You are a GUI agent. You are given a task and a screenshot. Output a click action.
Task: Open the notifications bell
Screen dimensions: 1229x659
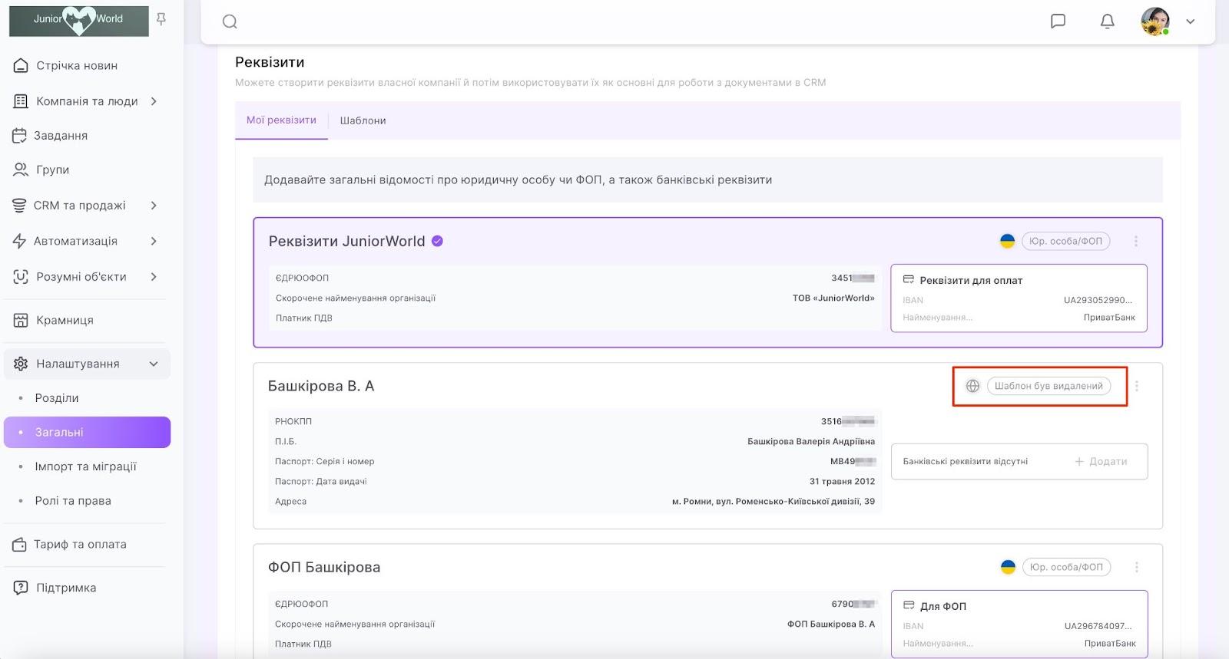coord(1107,21)
